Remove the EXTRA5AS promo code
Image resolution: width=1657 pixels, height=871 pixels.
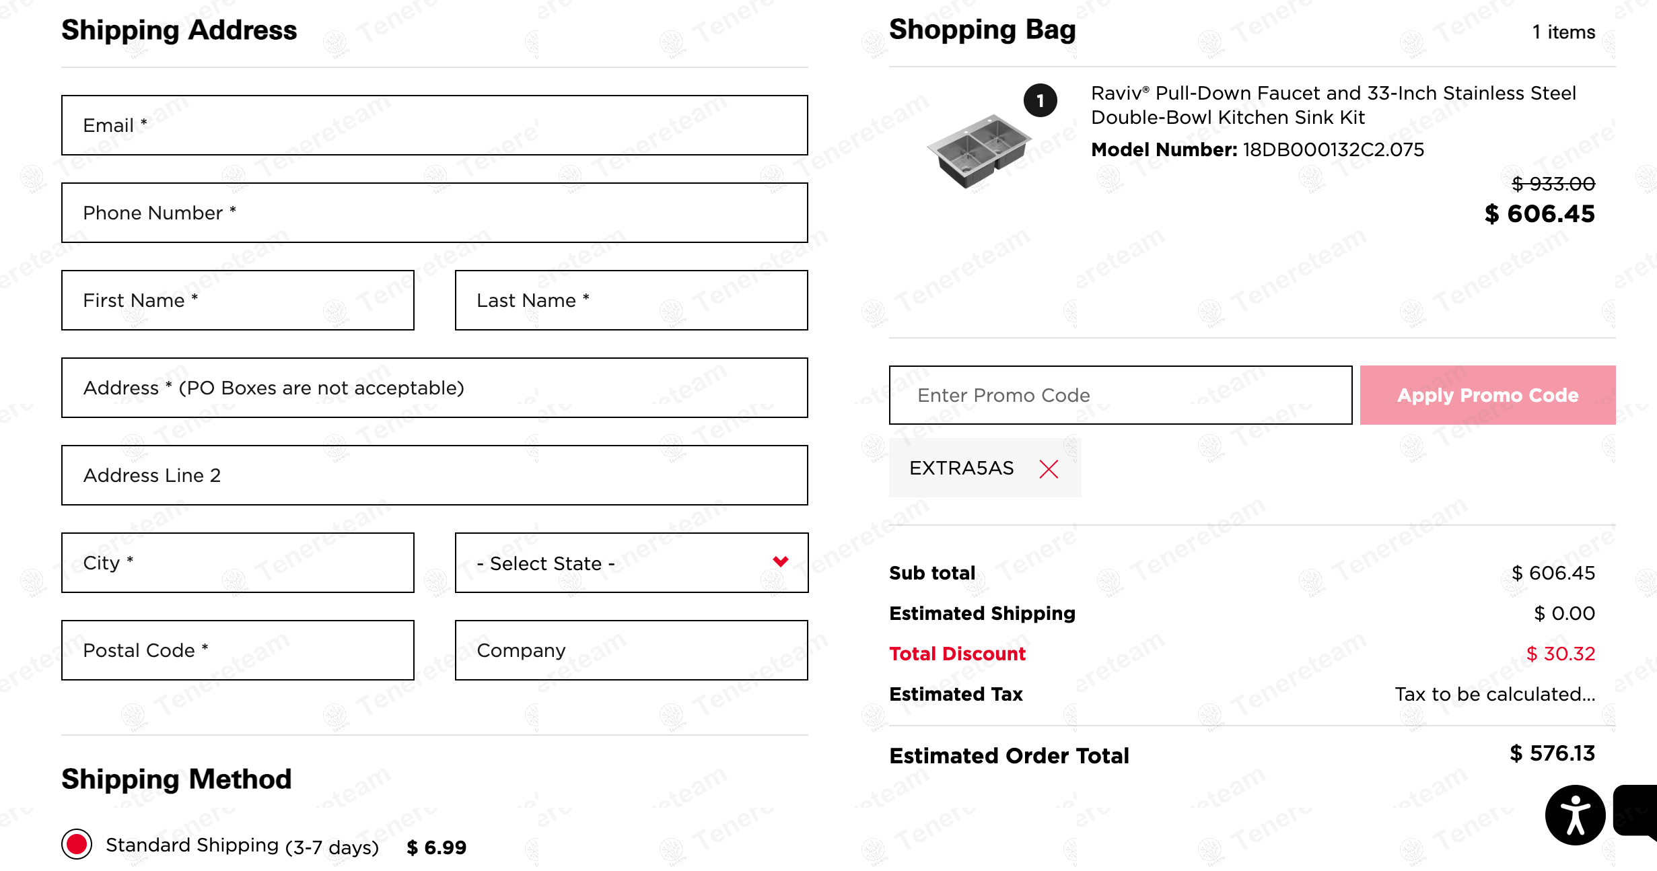click(x=1049, y=468)
